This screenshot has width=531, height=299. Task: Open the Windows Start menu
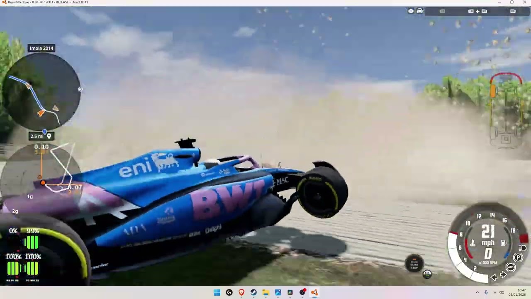pos(217,292)
